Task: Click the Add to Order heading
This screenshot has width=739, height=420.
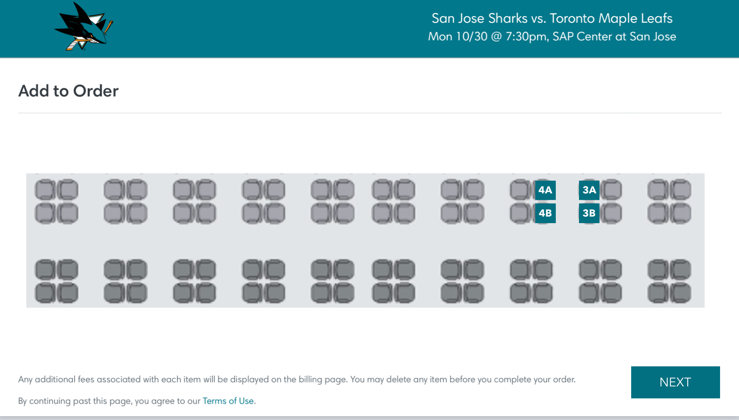Action: pos(68,91)
